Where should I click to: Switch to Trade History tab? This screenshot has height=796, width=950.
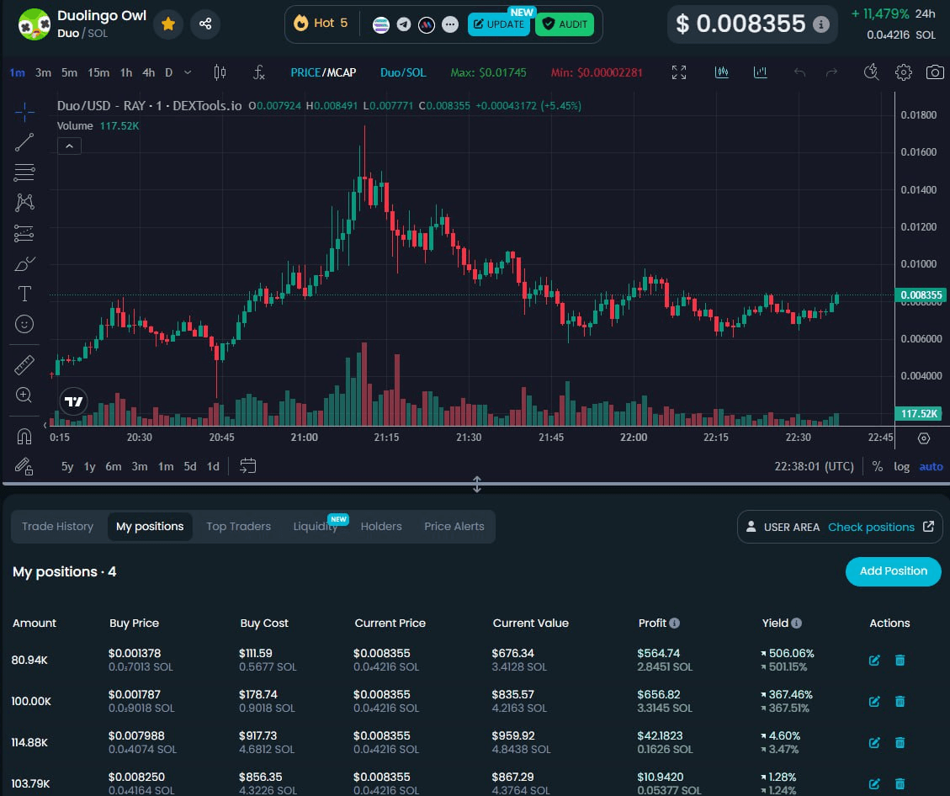click(x=57, y=527)
